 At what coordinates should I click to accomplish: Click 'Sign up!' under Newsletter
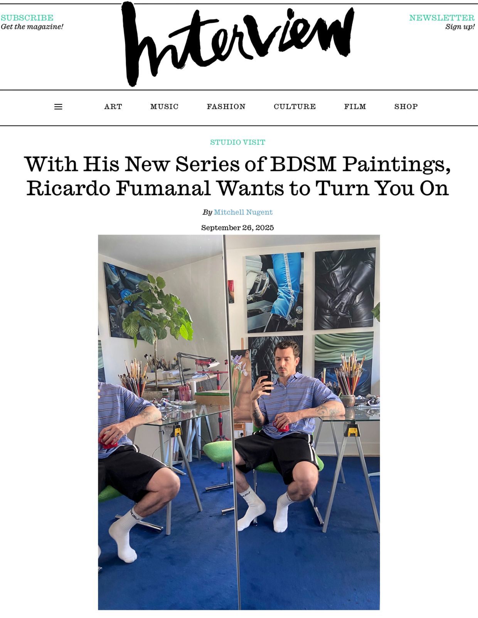pos(460,27)
